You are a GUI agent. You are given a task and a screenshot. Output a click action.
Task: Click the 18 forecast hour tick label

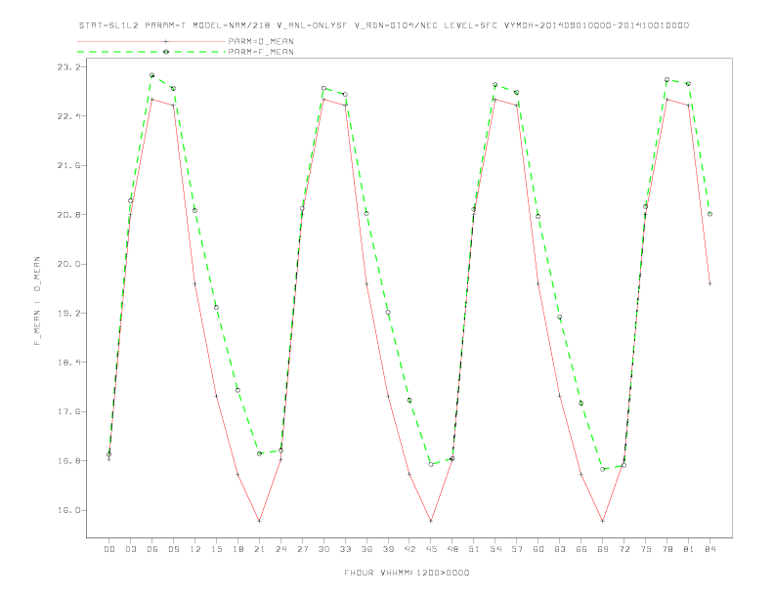coord(237,549)
